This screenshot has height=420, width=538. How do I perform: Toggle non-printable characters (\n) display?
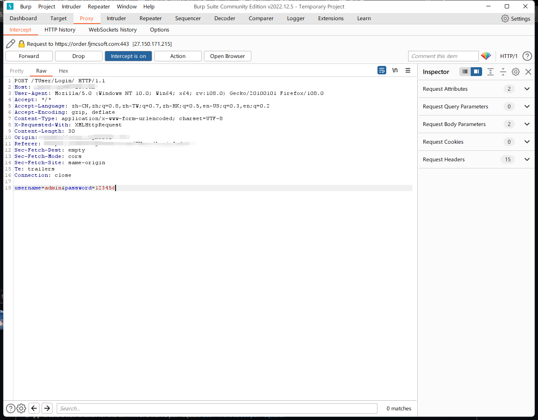[395, 71]
